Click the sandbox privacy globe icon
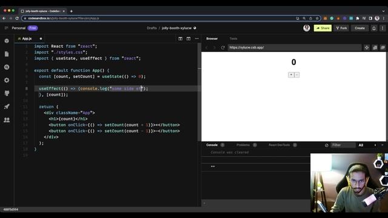This screenshot has height=218, width=388. (x=195, y=28)
